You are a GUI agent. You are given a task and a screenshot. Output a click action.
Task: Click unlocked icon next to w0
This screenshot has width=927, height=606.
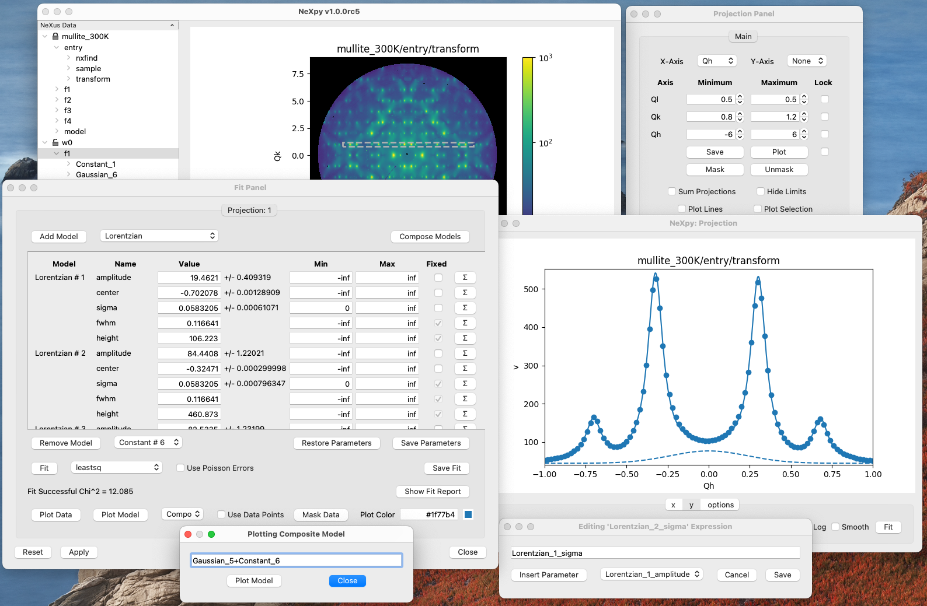tap(55, 142)
